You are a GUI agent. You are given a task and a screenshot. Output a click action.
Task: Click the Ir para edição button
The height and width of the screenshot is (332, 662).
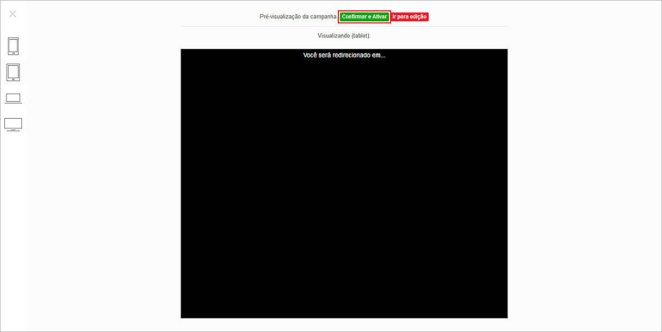click(410, 17)
